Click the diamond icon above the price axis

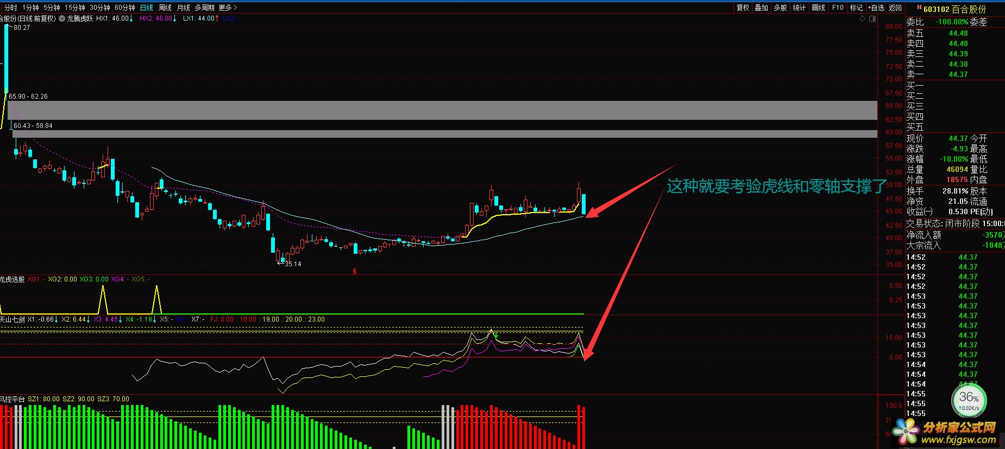(862, 18)
